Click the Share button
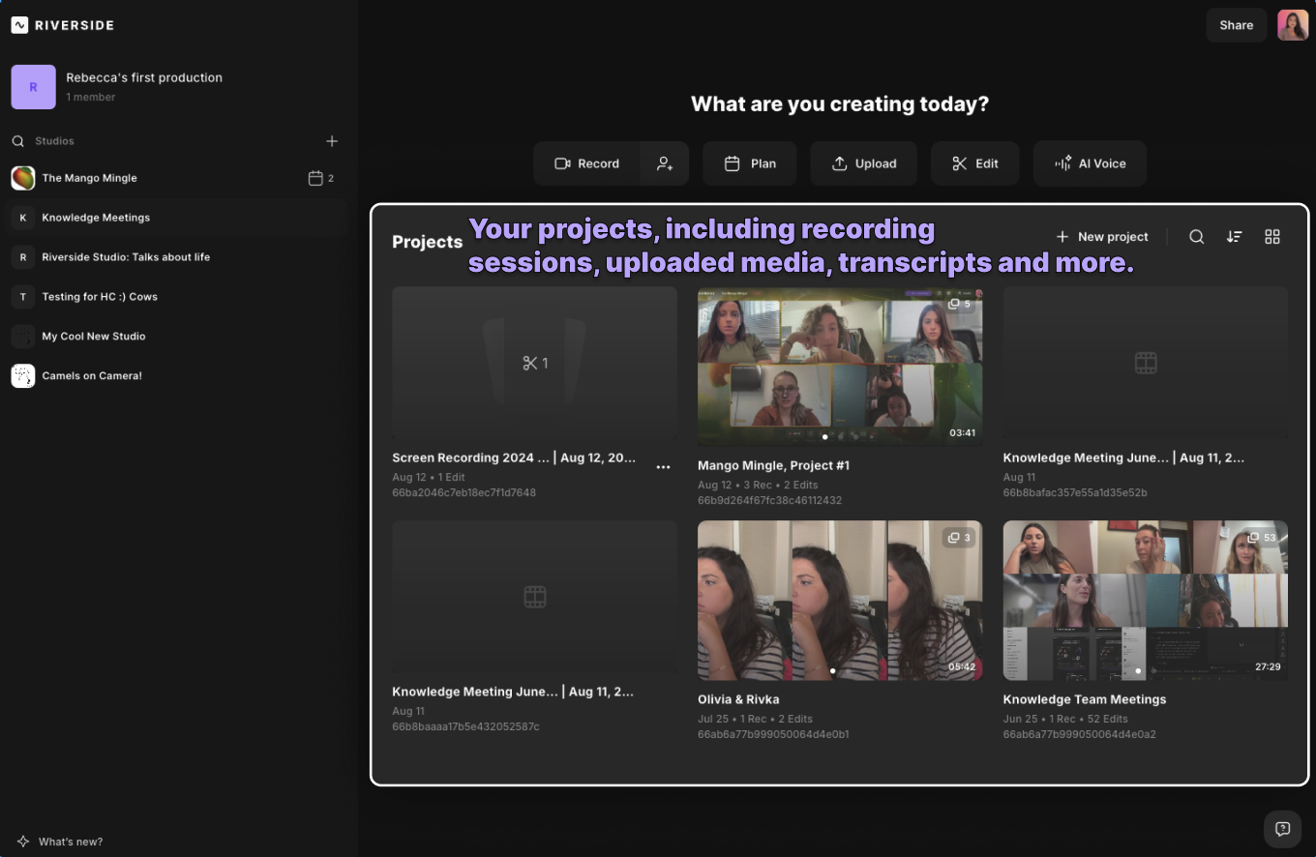1316x857 pixels. pyautogui.click(x=1236, y=25)
